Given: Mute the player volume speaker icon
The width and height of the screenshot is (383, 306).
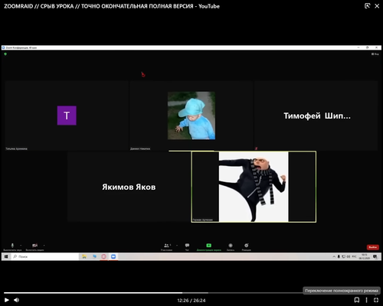Looking at the screenshot, I should (x=17, y=300).
